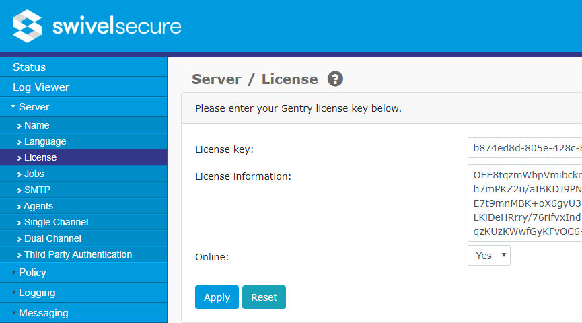The image size is (582, 323).
Task: Click the 'Please enter your Sentry license key' text
Action: (x=298, y=108)
